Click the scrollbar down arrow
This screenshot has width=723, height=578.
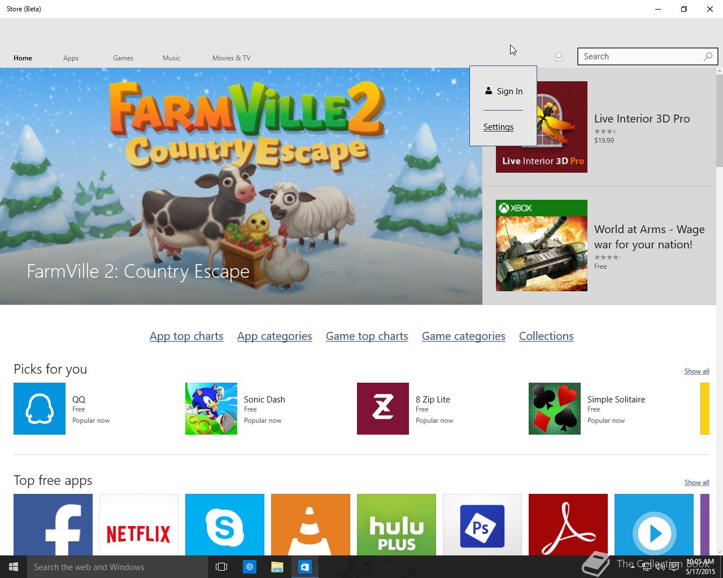pos(719,551)
